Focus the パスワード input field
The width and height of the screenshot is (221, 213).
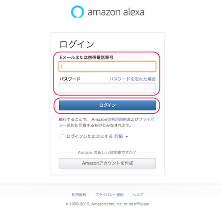[107, 88]
